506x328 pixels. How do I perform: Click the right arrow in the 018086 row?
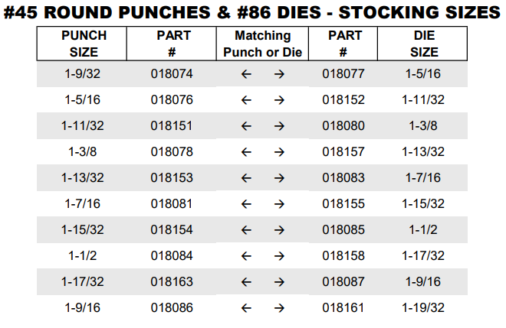point(280,308)
